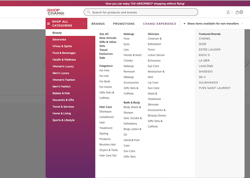Image resolution: width=250 pixels, height=178 pixels.
Task: Select Wines & Spirits category
Action: (x=62, y=46)
